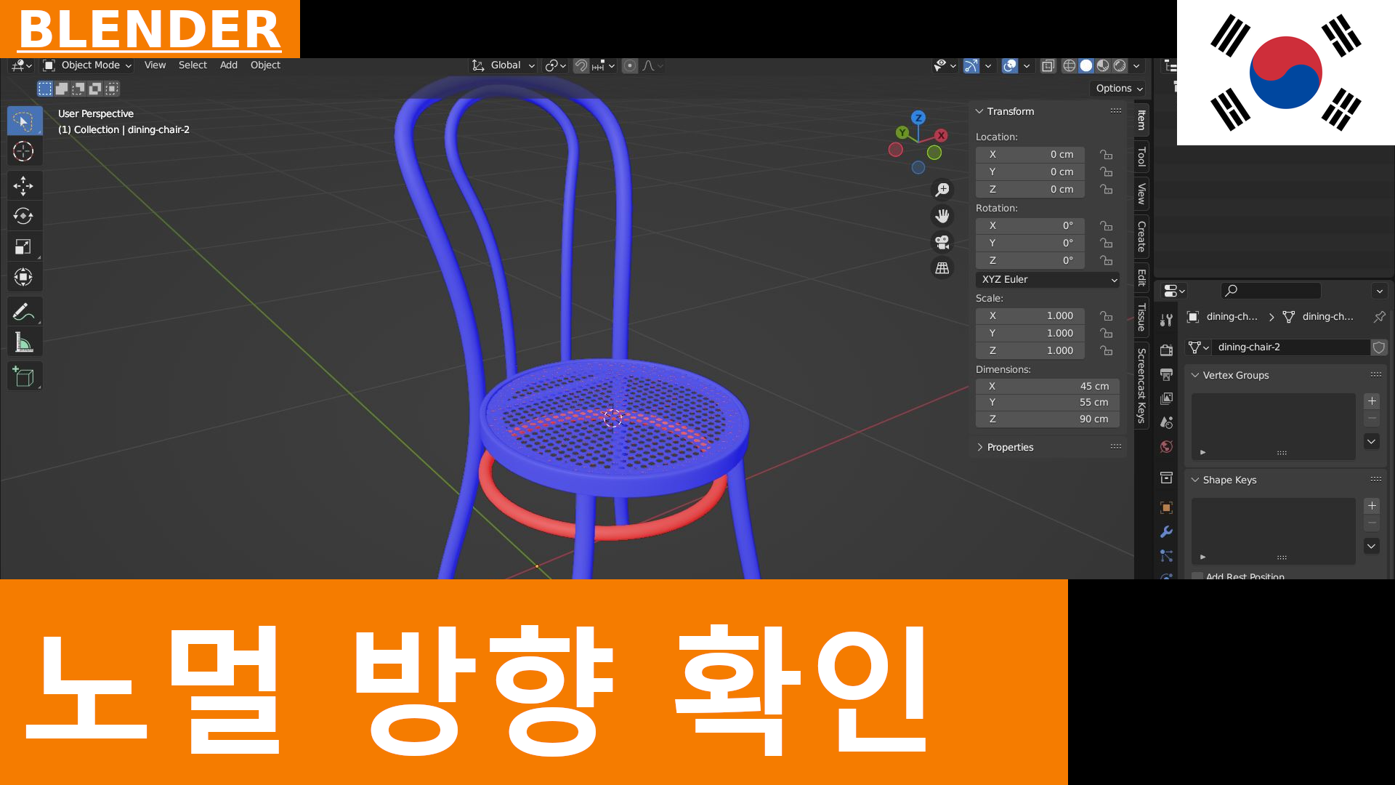Select the Add Cube tool

[23, 377]
